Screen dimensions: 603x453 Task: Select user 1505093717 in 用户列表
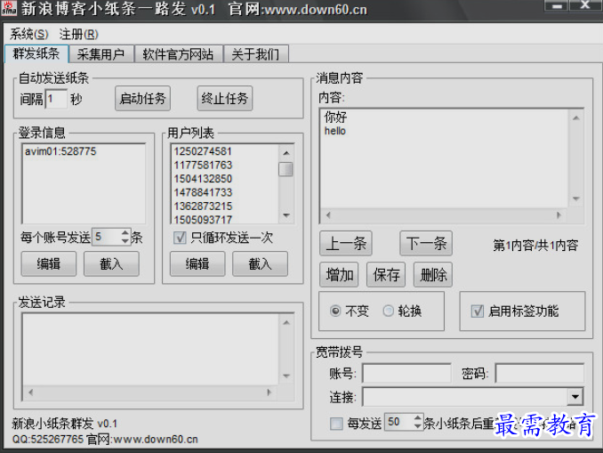(x=203, y=219)
